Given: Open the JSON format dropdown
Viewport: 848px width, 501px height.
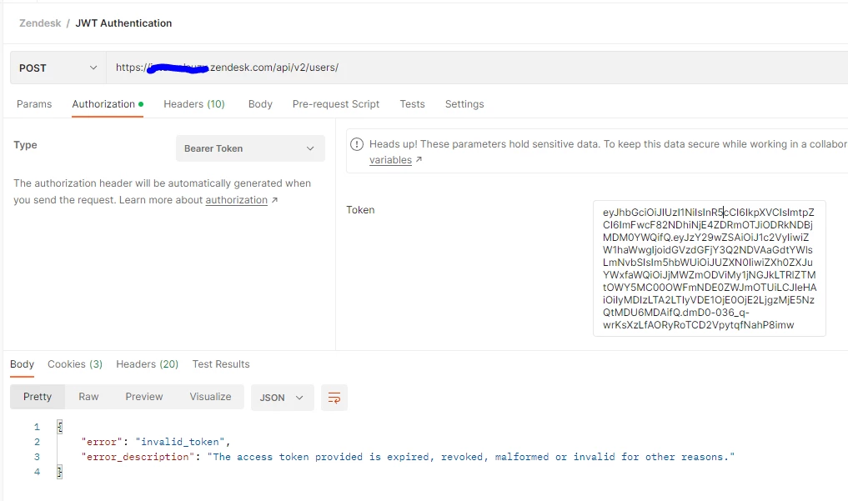Looking at the screenshot, I should [283, 398].
